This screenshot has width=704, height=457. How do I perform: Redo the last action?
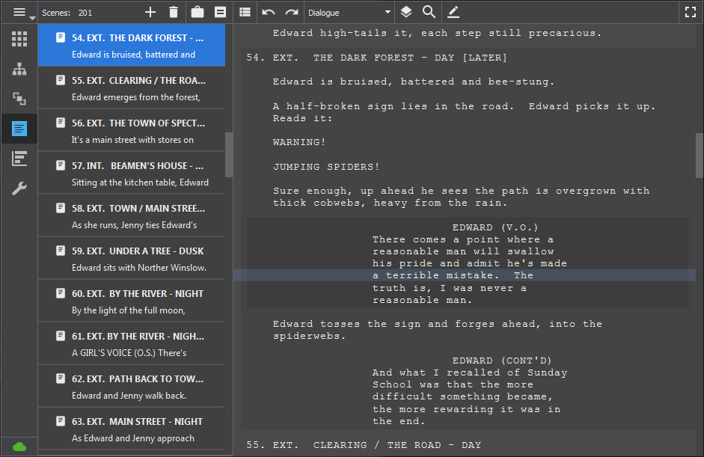click(x=292, y=12)
